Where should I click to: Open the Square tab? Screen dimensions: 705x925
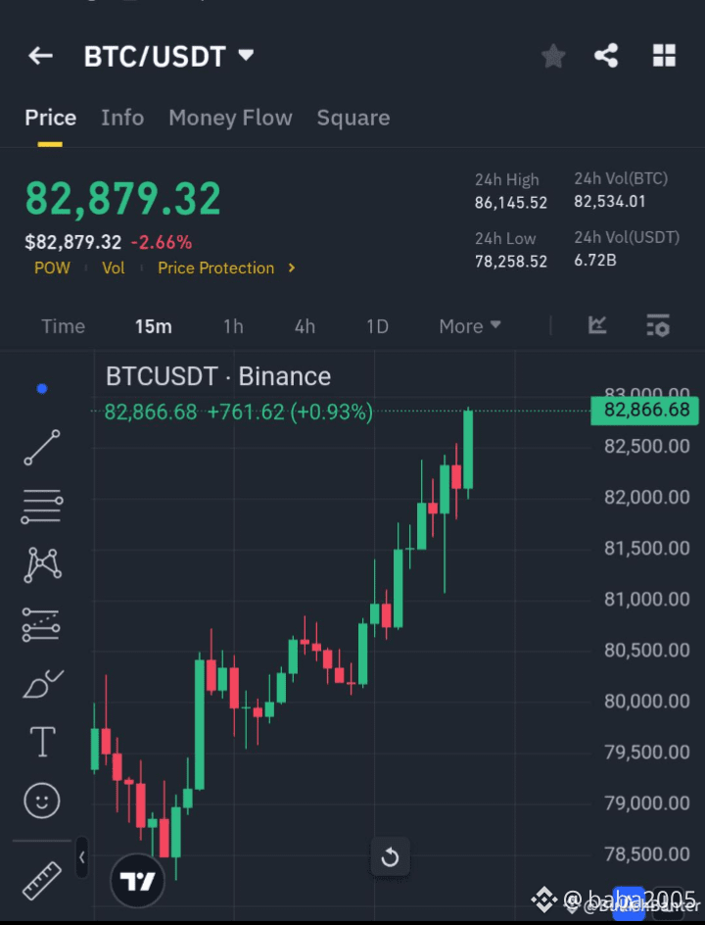(353, 118)
